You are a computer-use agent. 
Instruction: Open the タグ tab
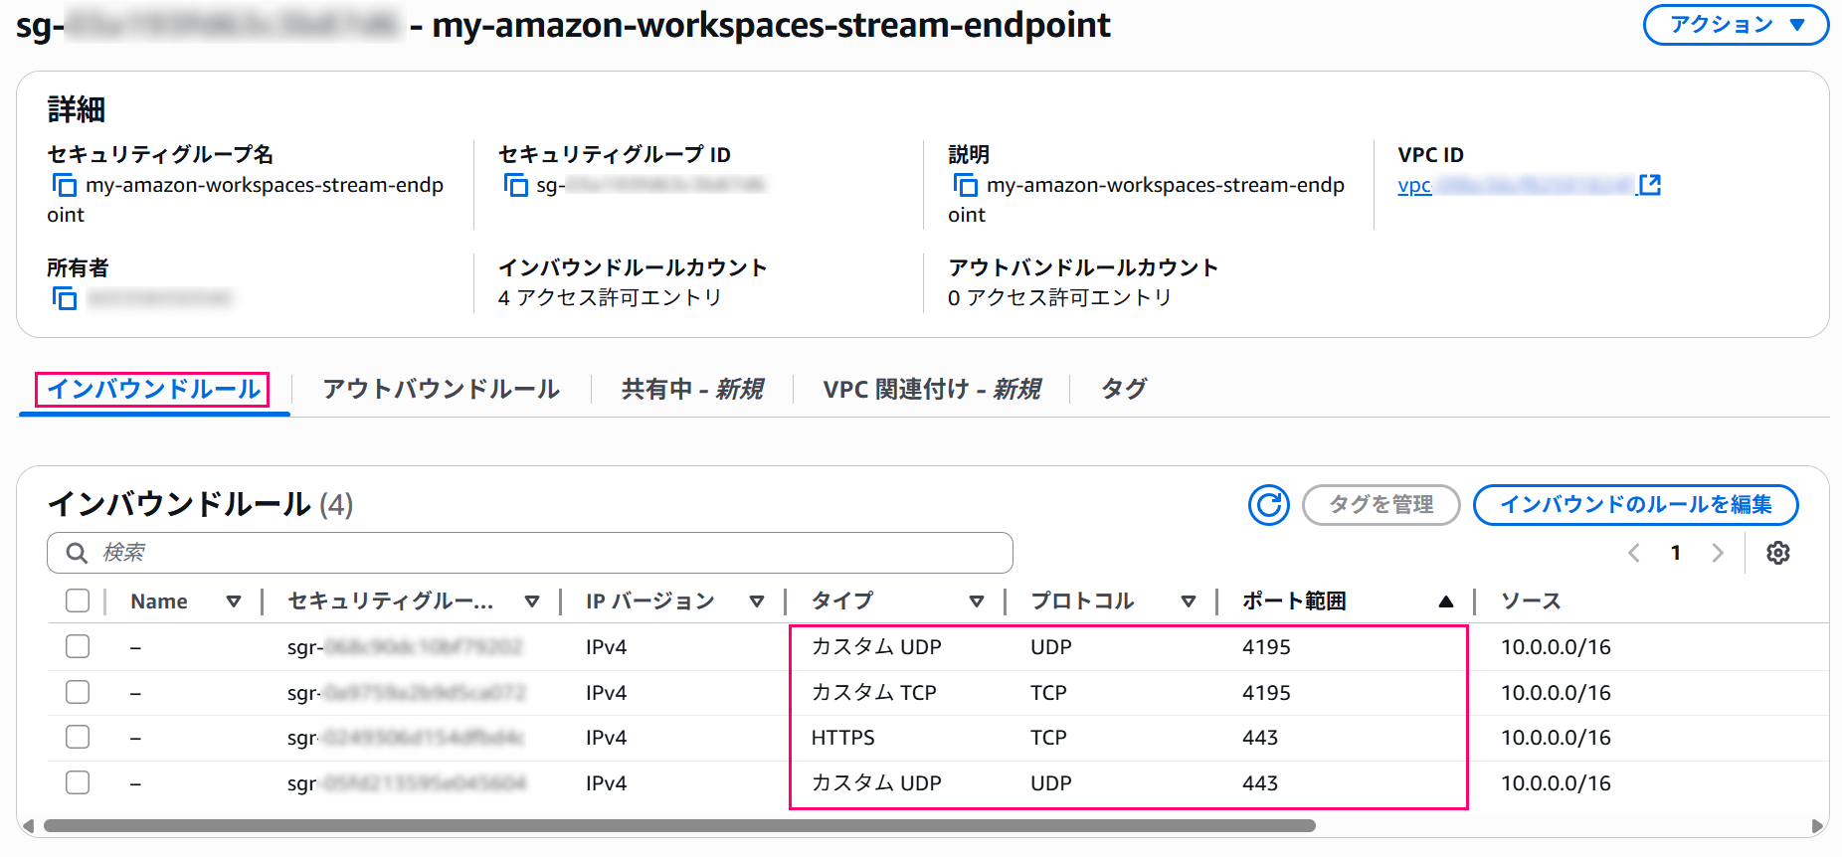[x=1124, y=389]
